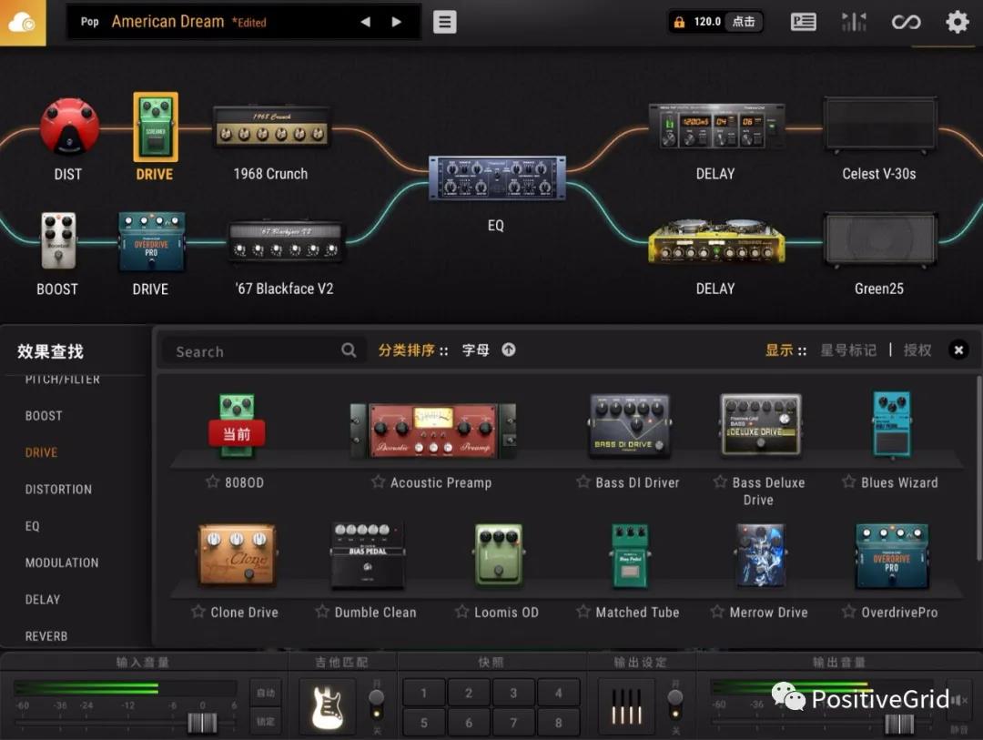Viewport: 983px width, 740px height.
Task: Select the yellow tape DELAY in lower chain
Action: pyautogui.click(x=716, y=241)
